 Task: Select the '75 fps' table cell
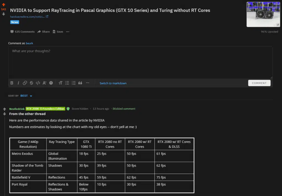pyautogui.click(x=174, y=177)
